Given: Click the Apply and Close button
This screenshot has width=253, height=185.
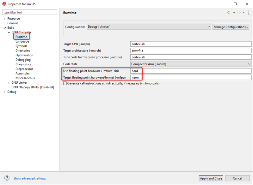Looking at the screenshot, I should (x=211, y=178).
